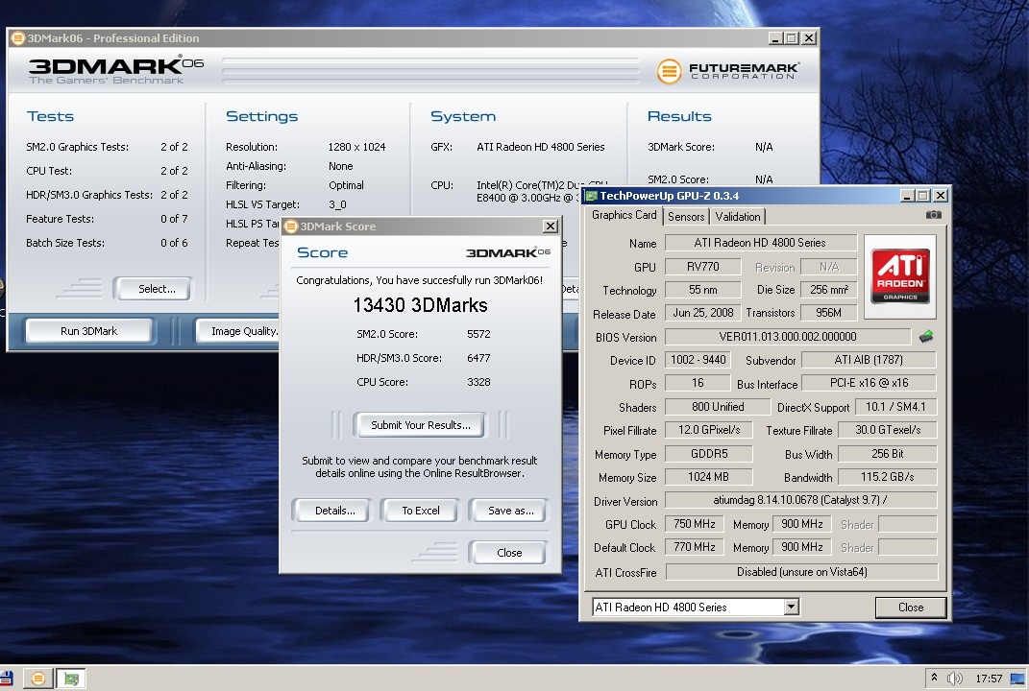Minimize the 3DMark06 window

(x=775, y=38)
